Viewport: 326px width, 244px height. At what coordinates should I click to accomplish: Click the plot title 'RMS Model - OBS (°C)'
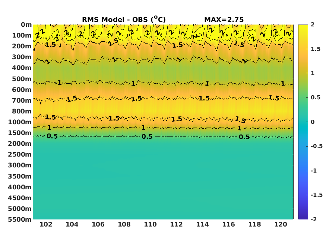coord(124,19)
